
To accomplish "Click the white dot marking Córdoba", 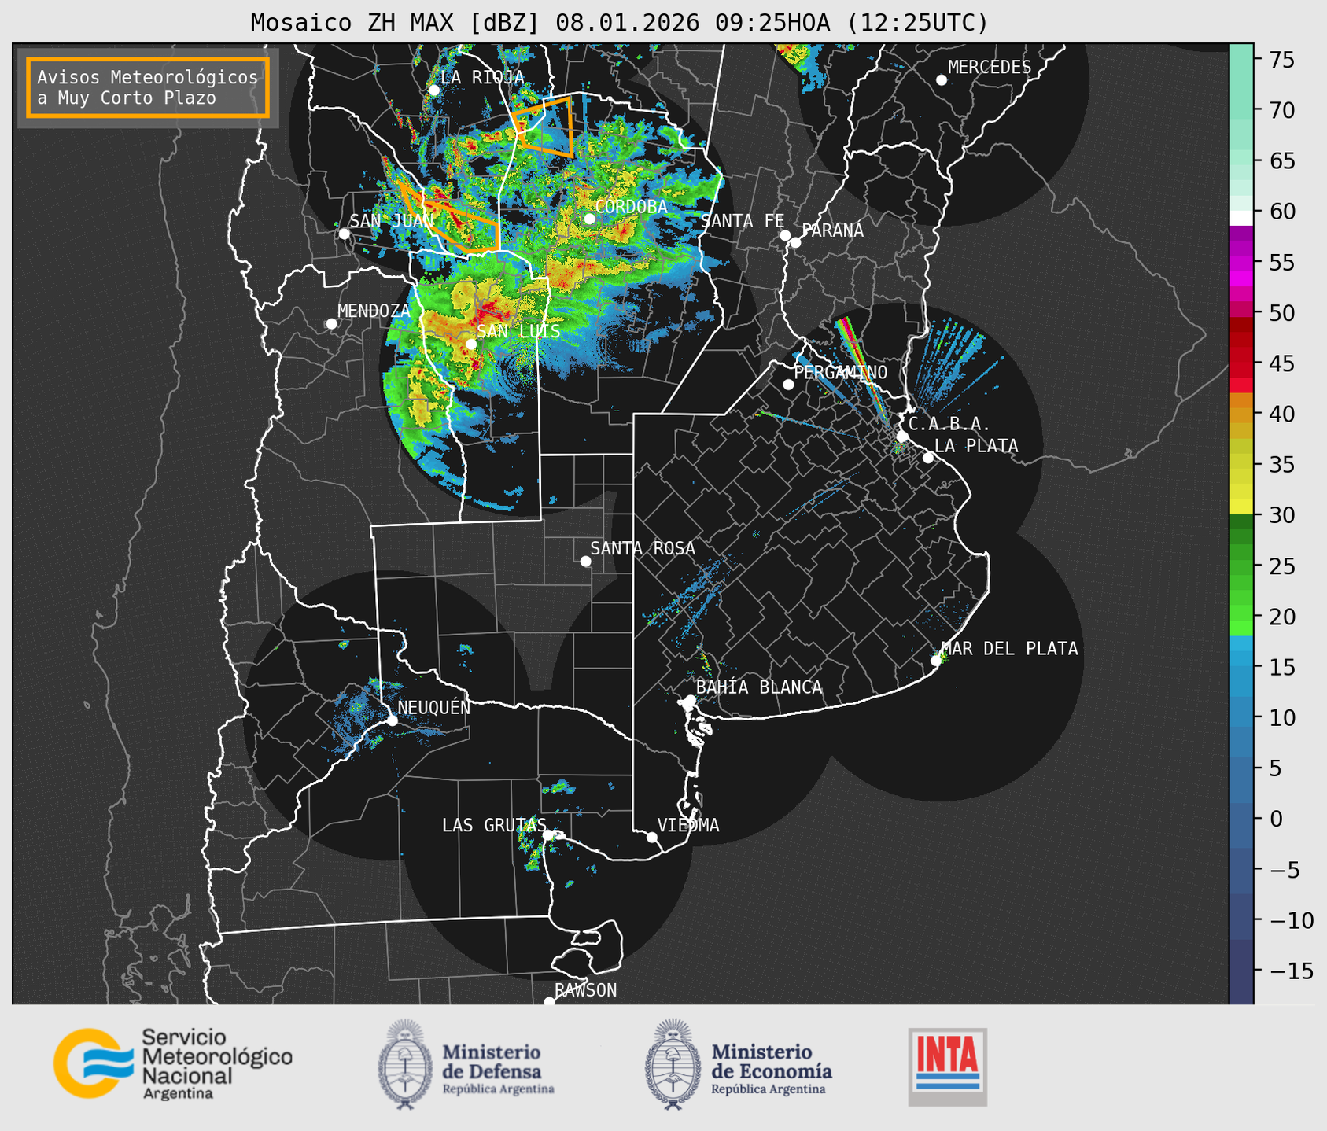I will pyautogui.click(x=589, y=219).
